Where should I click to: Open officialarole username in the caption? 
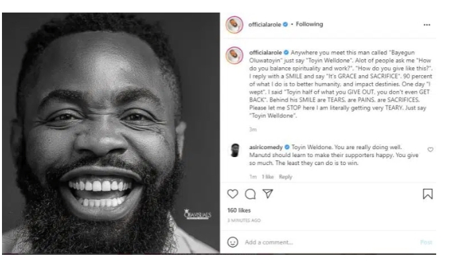[x=265, y=53]
